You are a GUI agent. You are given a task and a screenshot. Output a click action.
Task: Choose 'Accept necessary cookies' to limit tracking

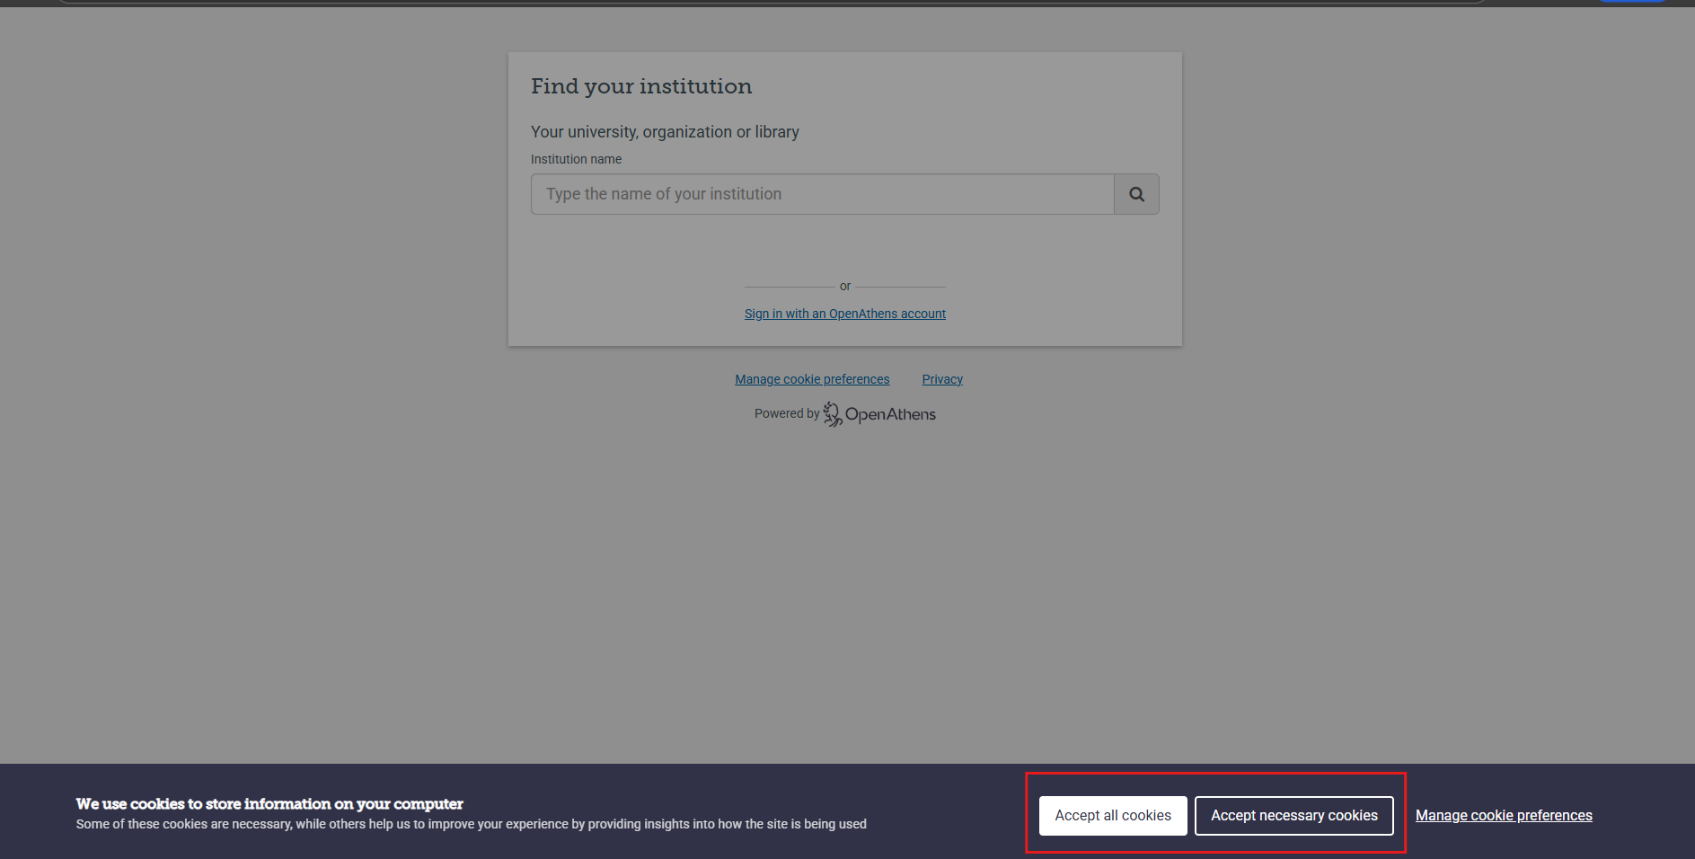pos(1293,815)
